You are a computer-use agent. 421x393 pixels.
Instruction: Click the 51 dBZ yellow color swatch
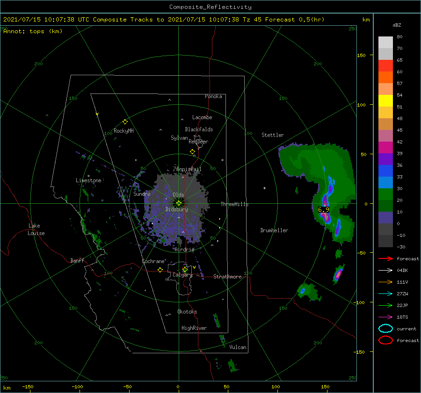pos(385,101)
